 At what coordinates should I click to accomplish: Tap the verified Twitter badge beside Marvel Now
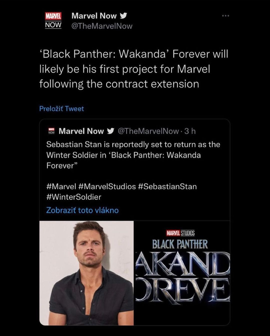tap(123, 16)
